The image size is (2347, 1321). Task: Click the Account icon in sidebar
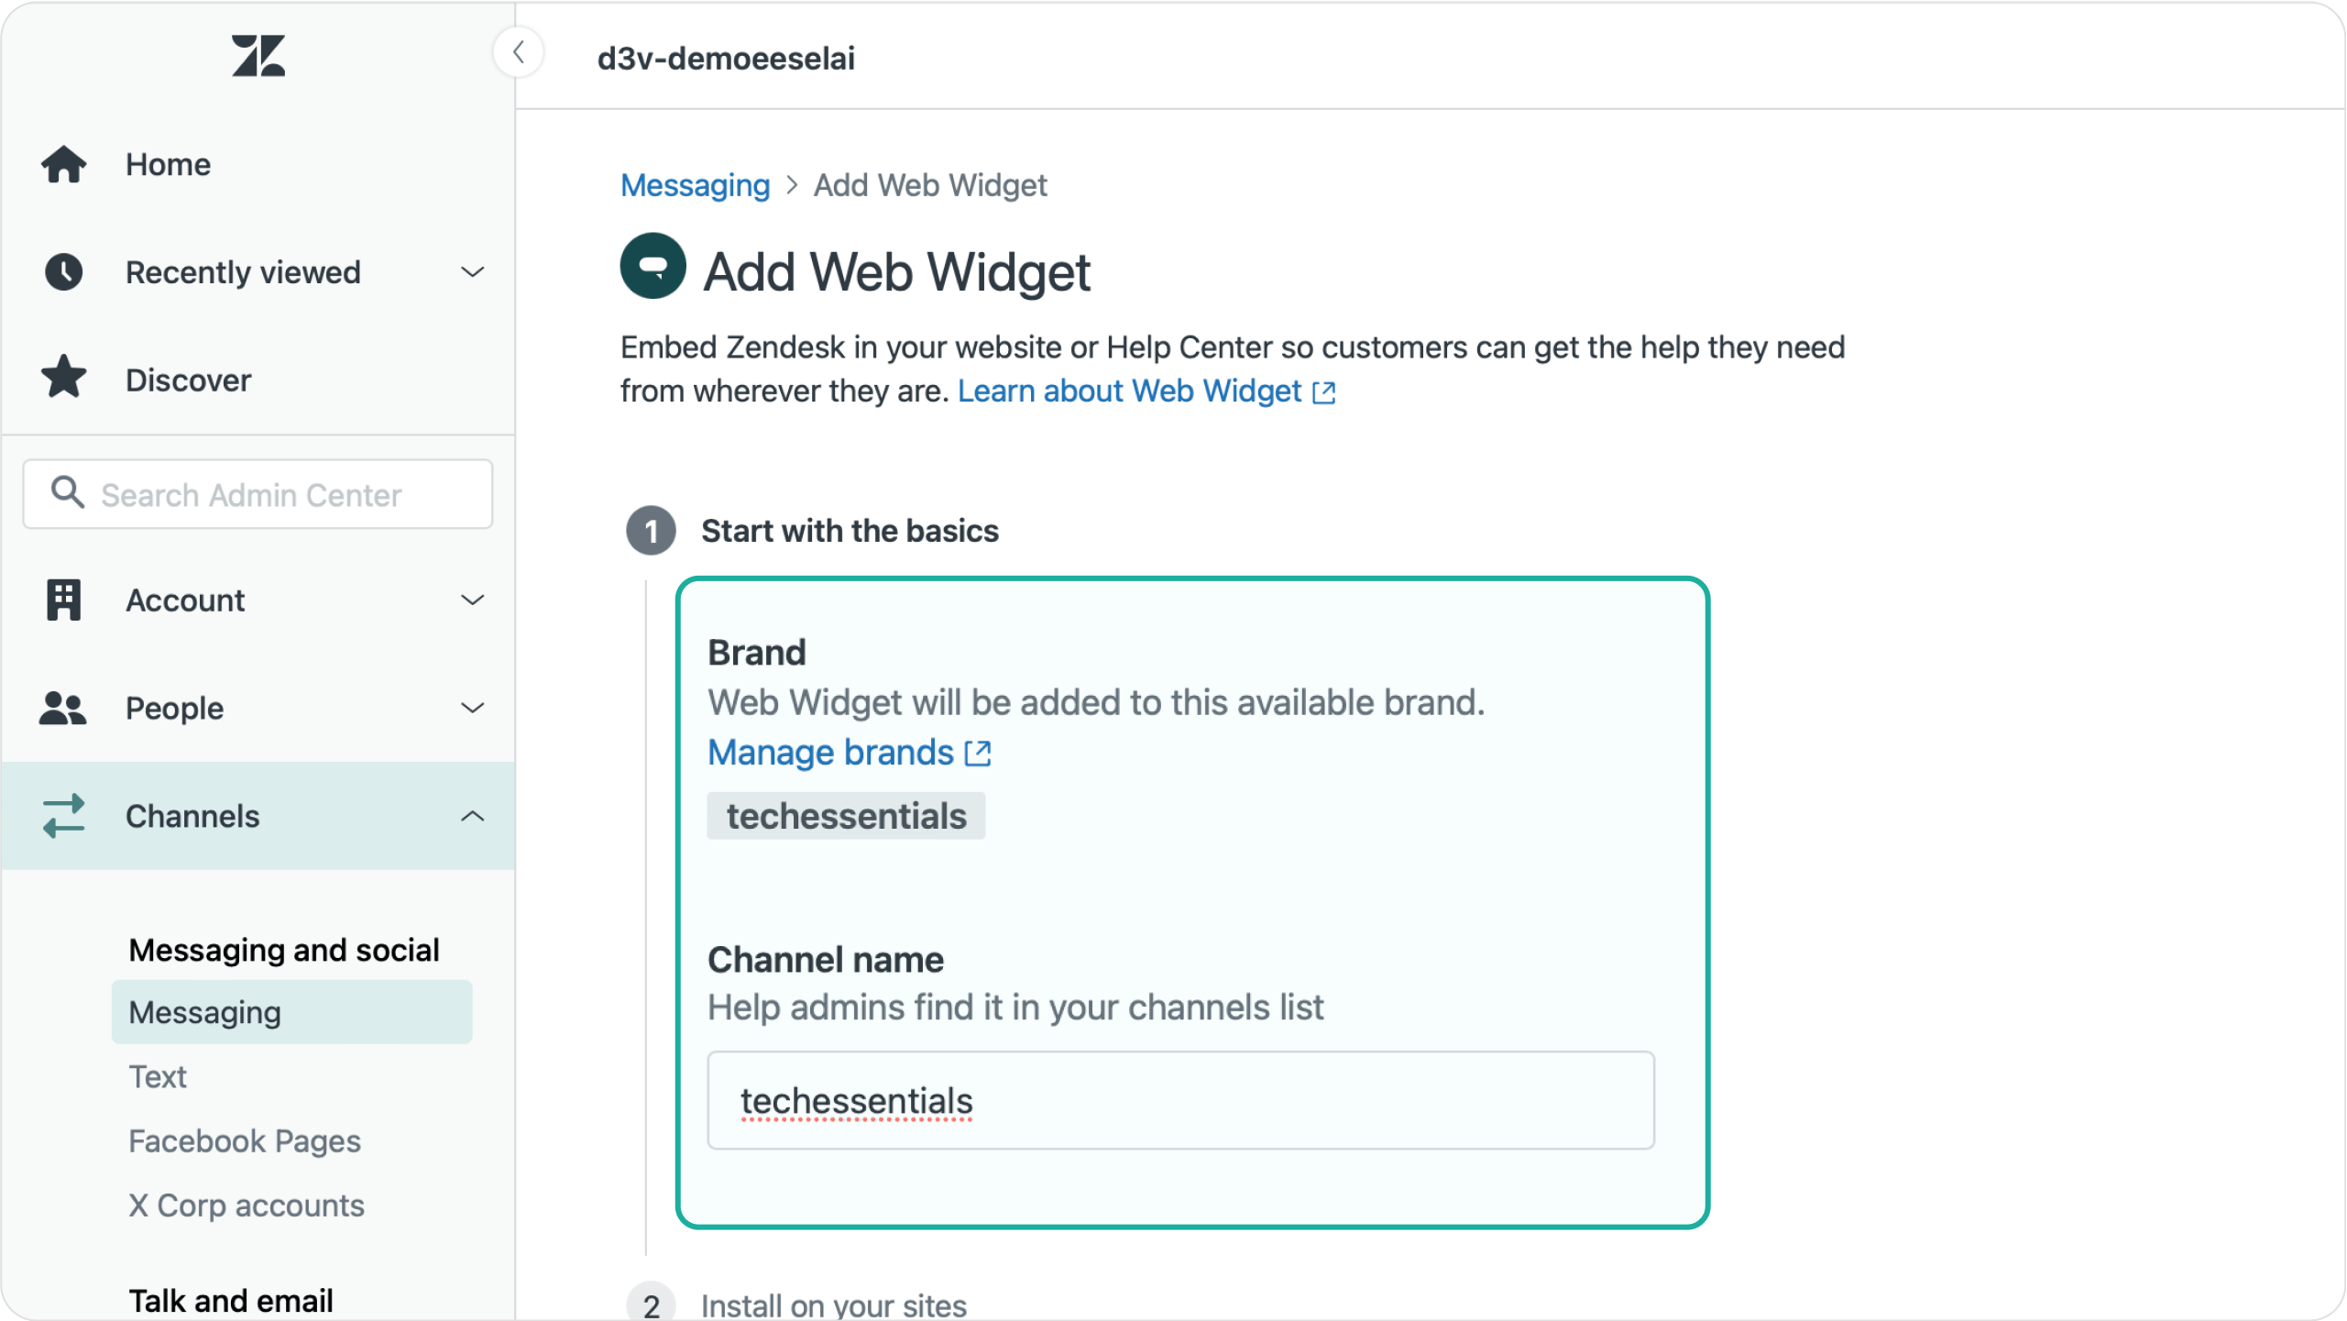[63, 599]
